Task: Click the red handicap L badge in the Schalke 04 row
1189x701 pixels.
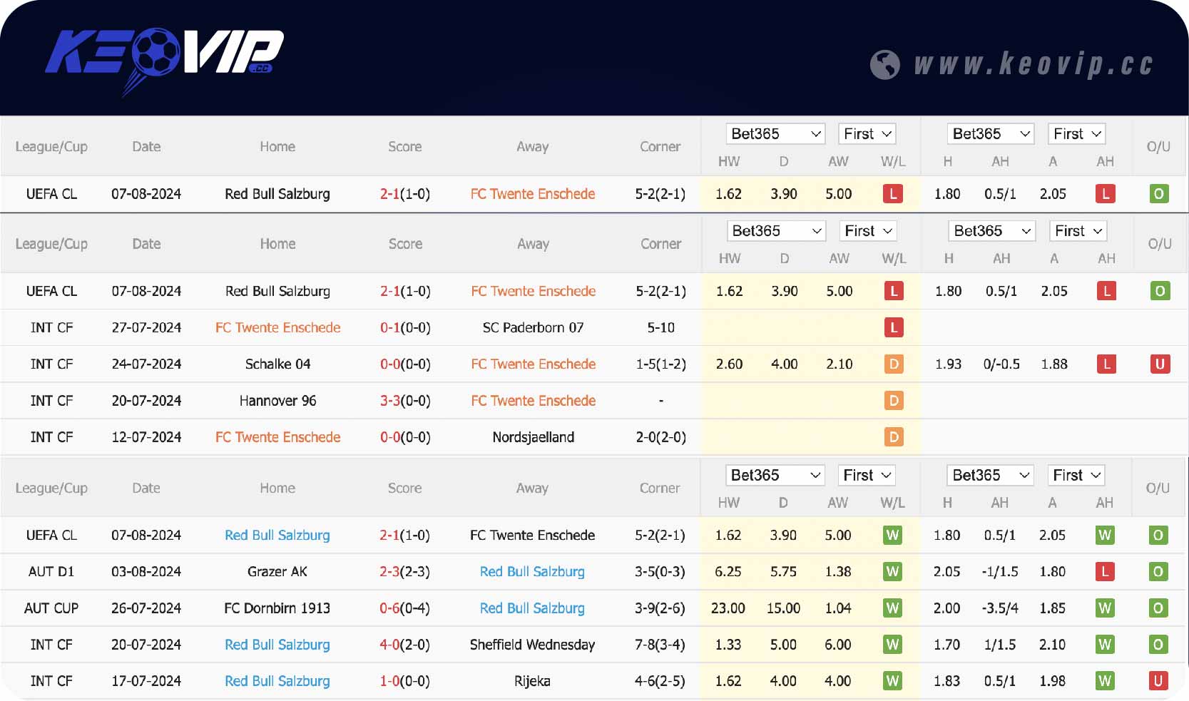Action: click(x=1106, y=364)
